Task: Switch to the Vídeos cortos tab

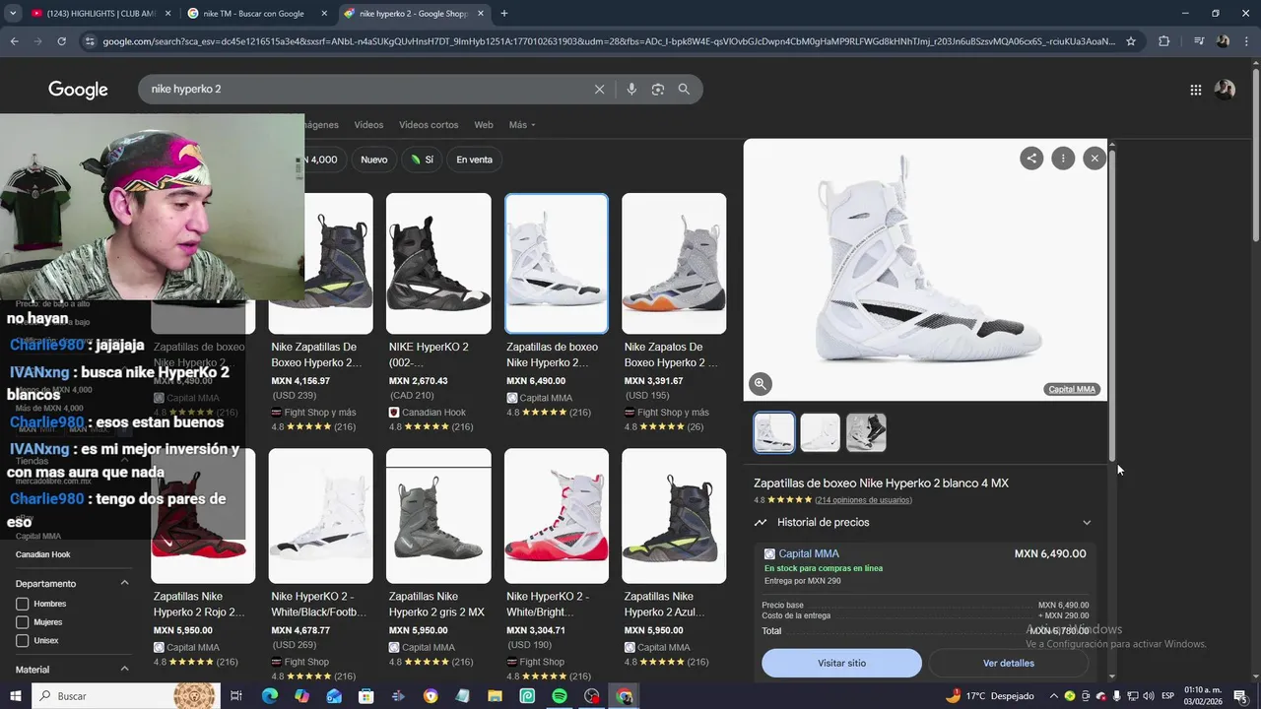Action: pyautogui.click(x=429, y=125)
